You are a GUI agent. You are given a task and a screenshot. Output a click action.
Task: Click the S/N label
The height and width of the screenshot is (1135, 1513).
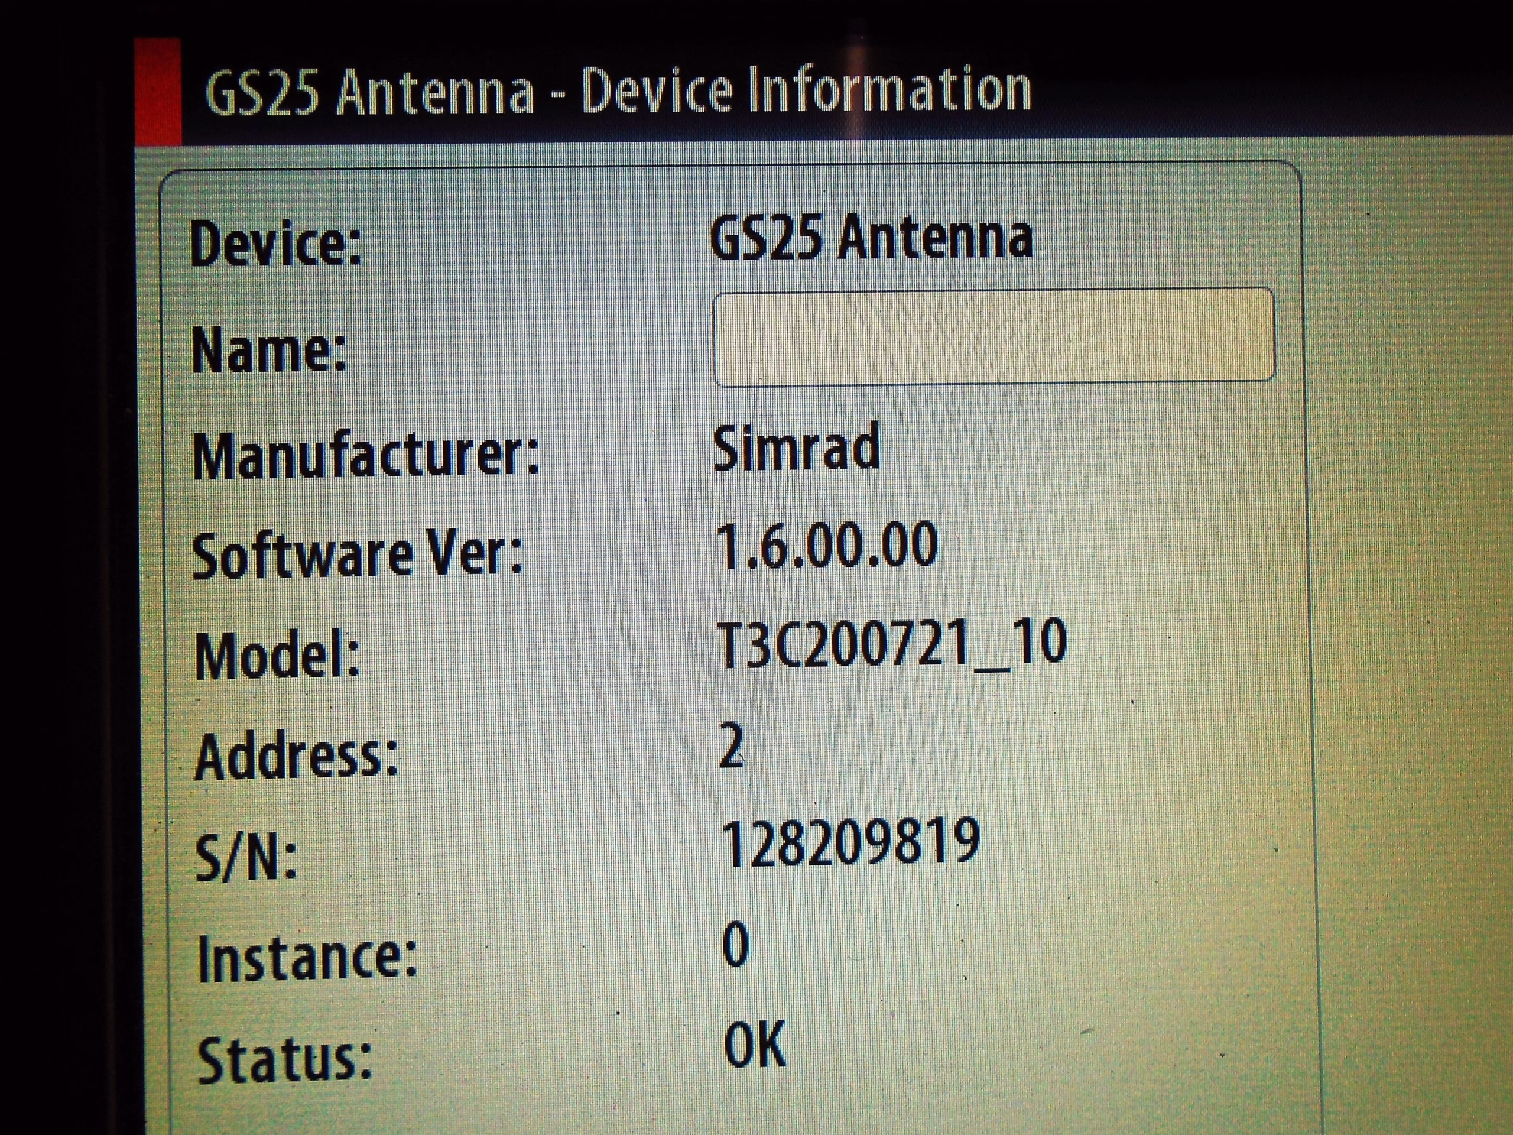coord(246,858)
